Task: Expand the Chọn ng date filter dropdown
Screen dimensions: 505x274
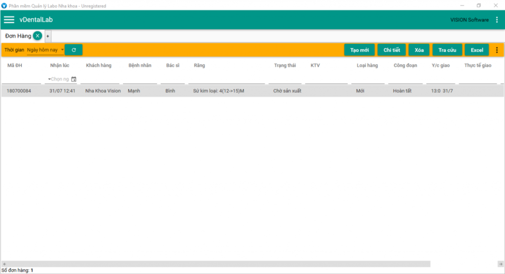Action: coord(49,79)
